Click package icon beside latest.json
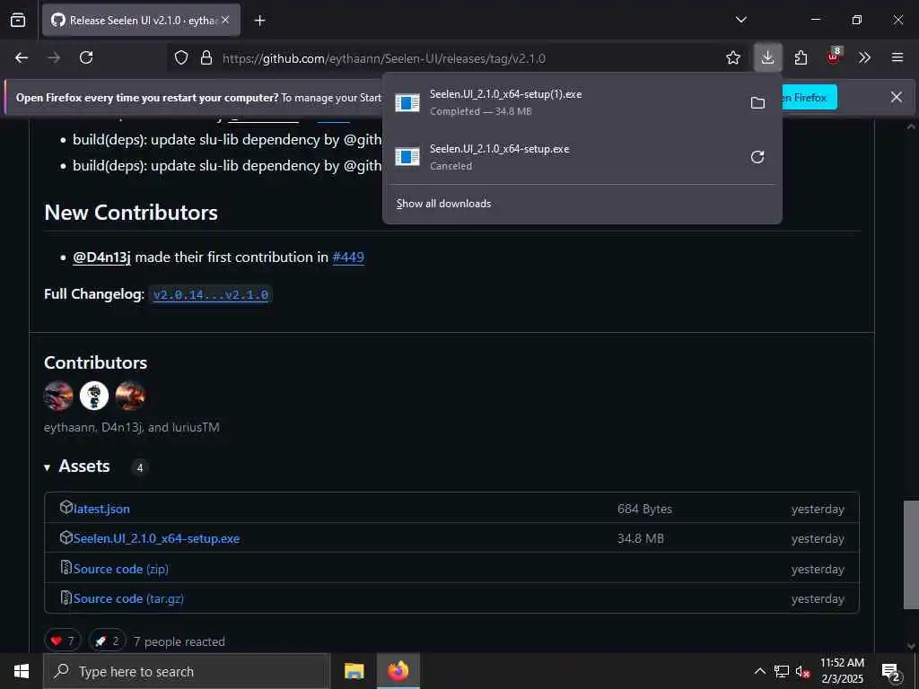Screen dimensions: 919x689 [66, 507]
